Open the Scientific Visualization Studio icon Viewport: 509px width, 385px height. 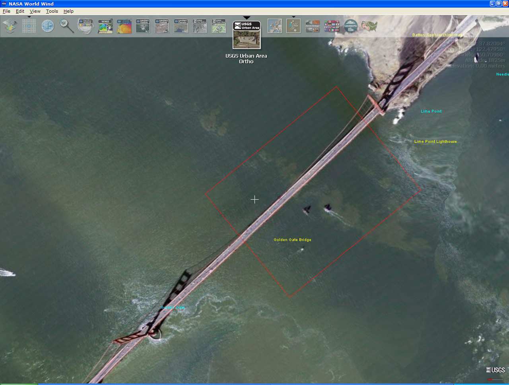point(124,26)
